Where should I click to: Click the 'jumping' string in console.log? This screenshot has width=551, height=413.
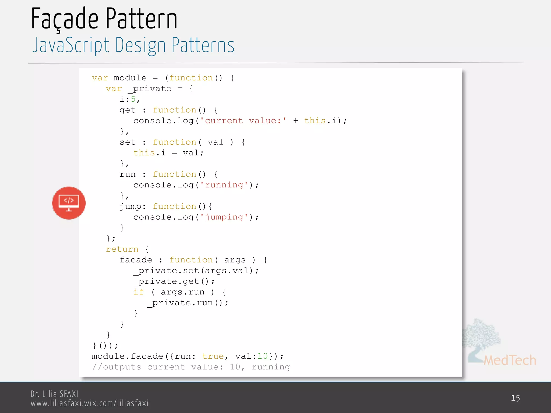click(x=224, y=217)
